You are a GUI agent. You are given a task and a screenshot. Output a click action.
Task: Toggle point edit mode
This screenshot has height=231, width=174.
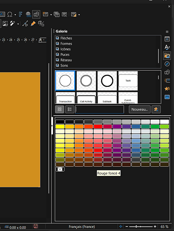pos(25,24)
